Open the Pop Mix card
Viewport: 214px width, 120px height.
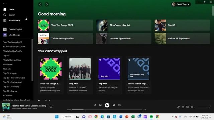point(80,75)
